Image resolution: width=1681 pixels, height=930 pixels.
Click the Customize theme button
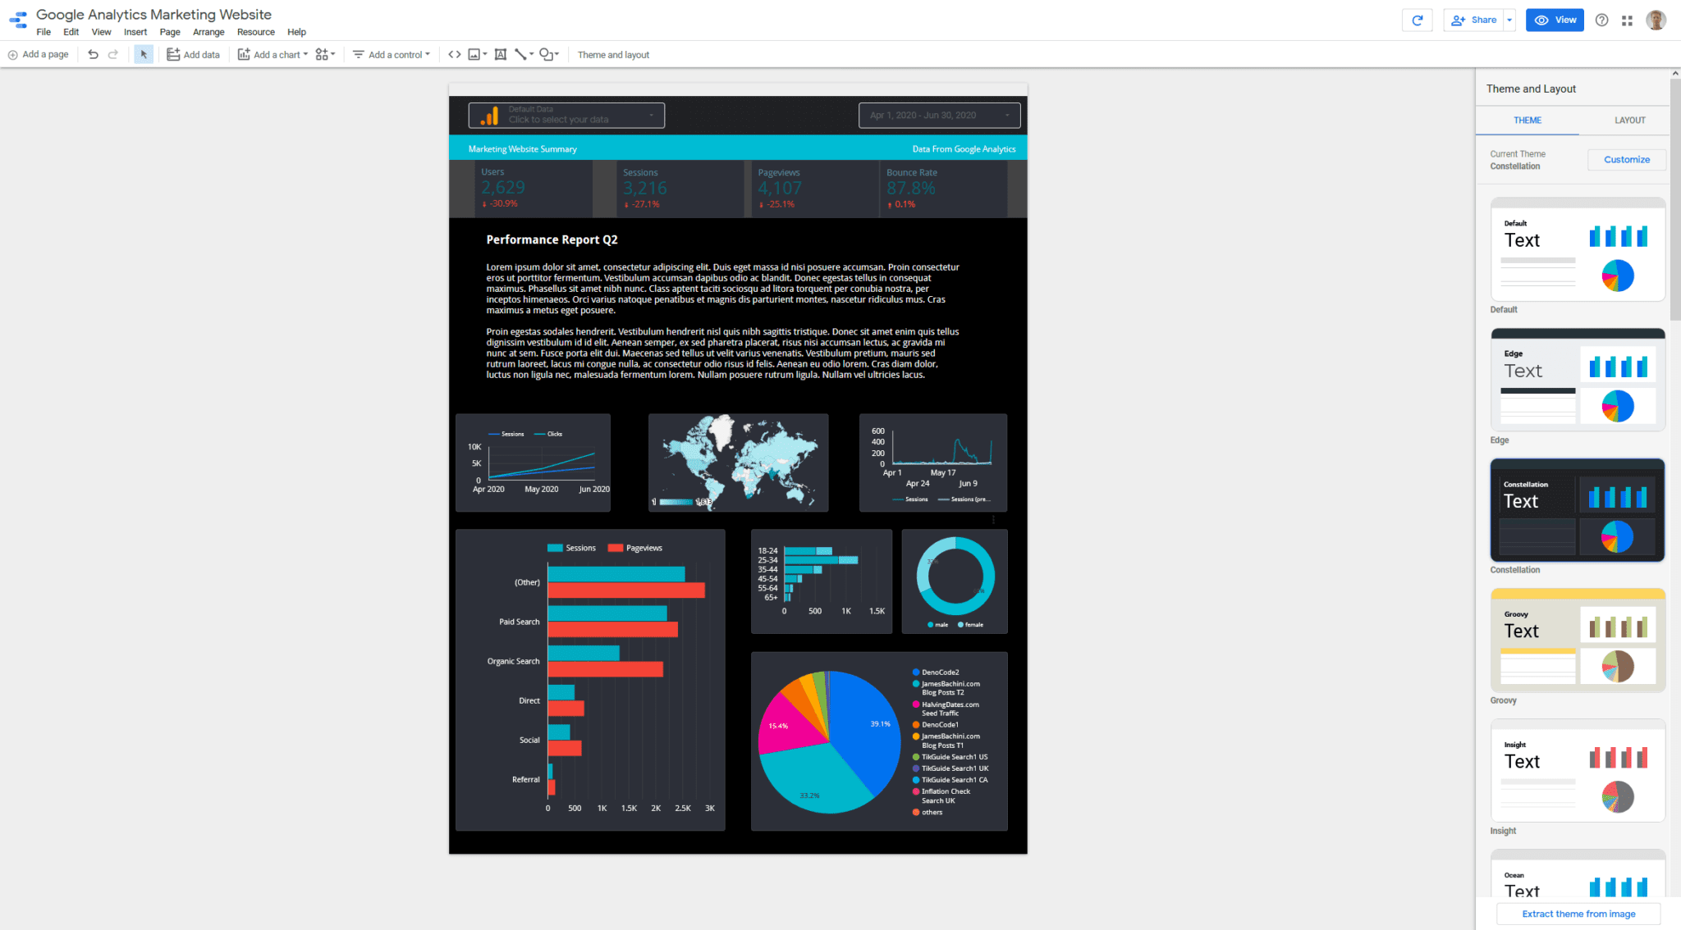coord(1626,159)
